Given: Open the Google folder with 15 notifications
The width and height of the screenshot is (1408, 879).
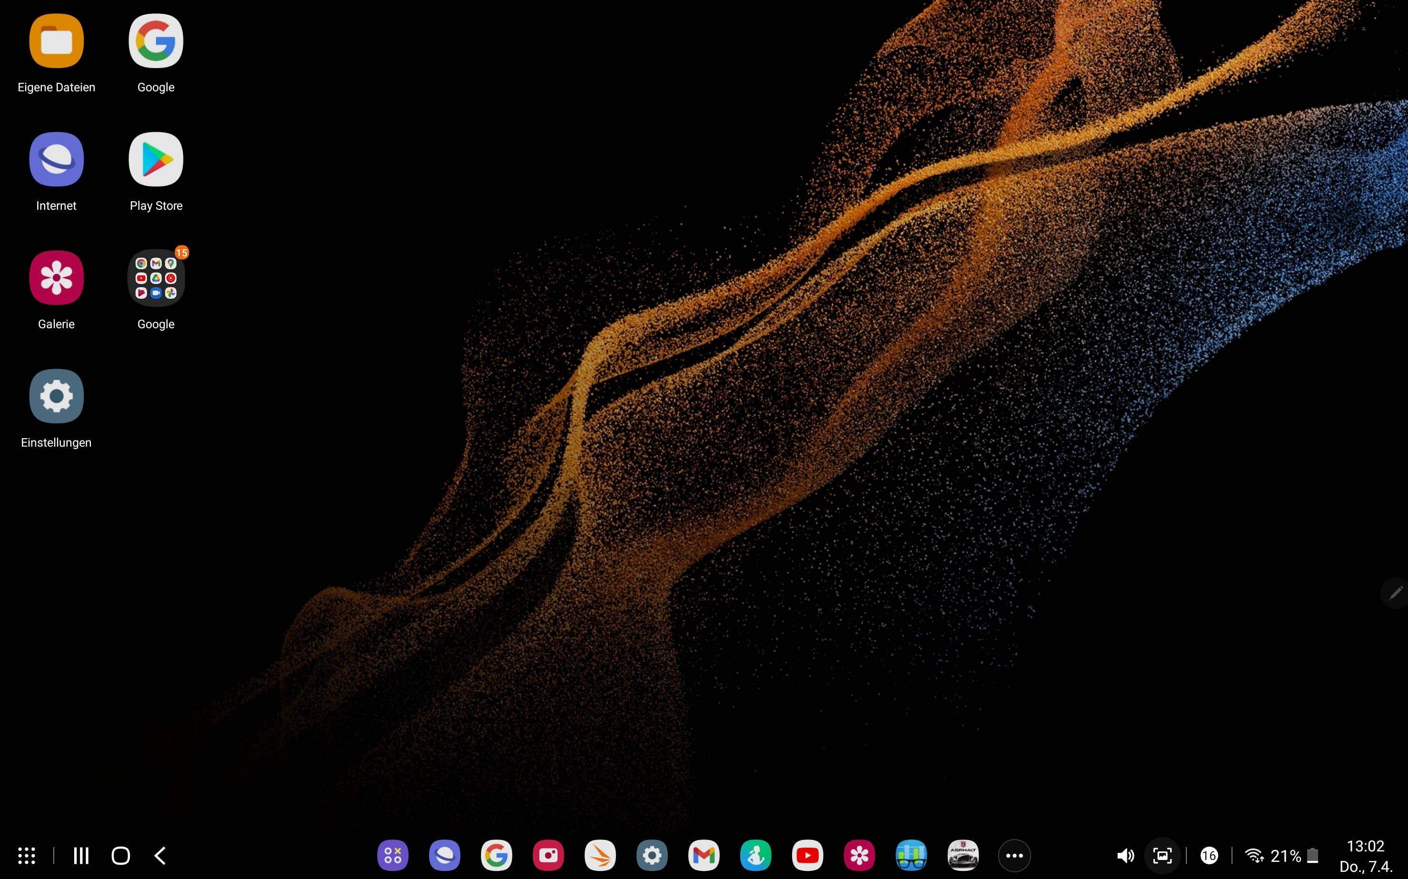Looking at the screenshot, I should [x=156, y=278].
